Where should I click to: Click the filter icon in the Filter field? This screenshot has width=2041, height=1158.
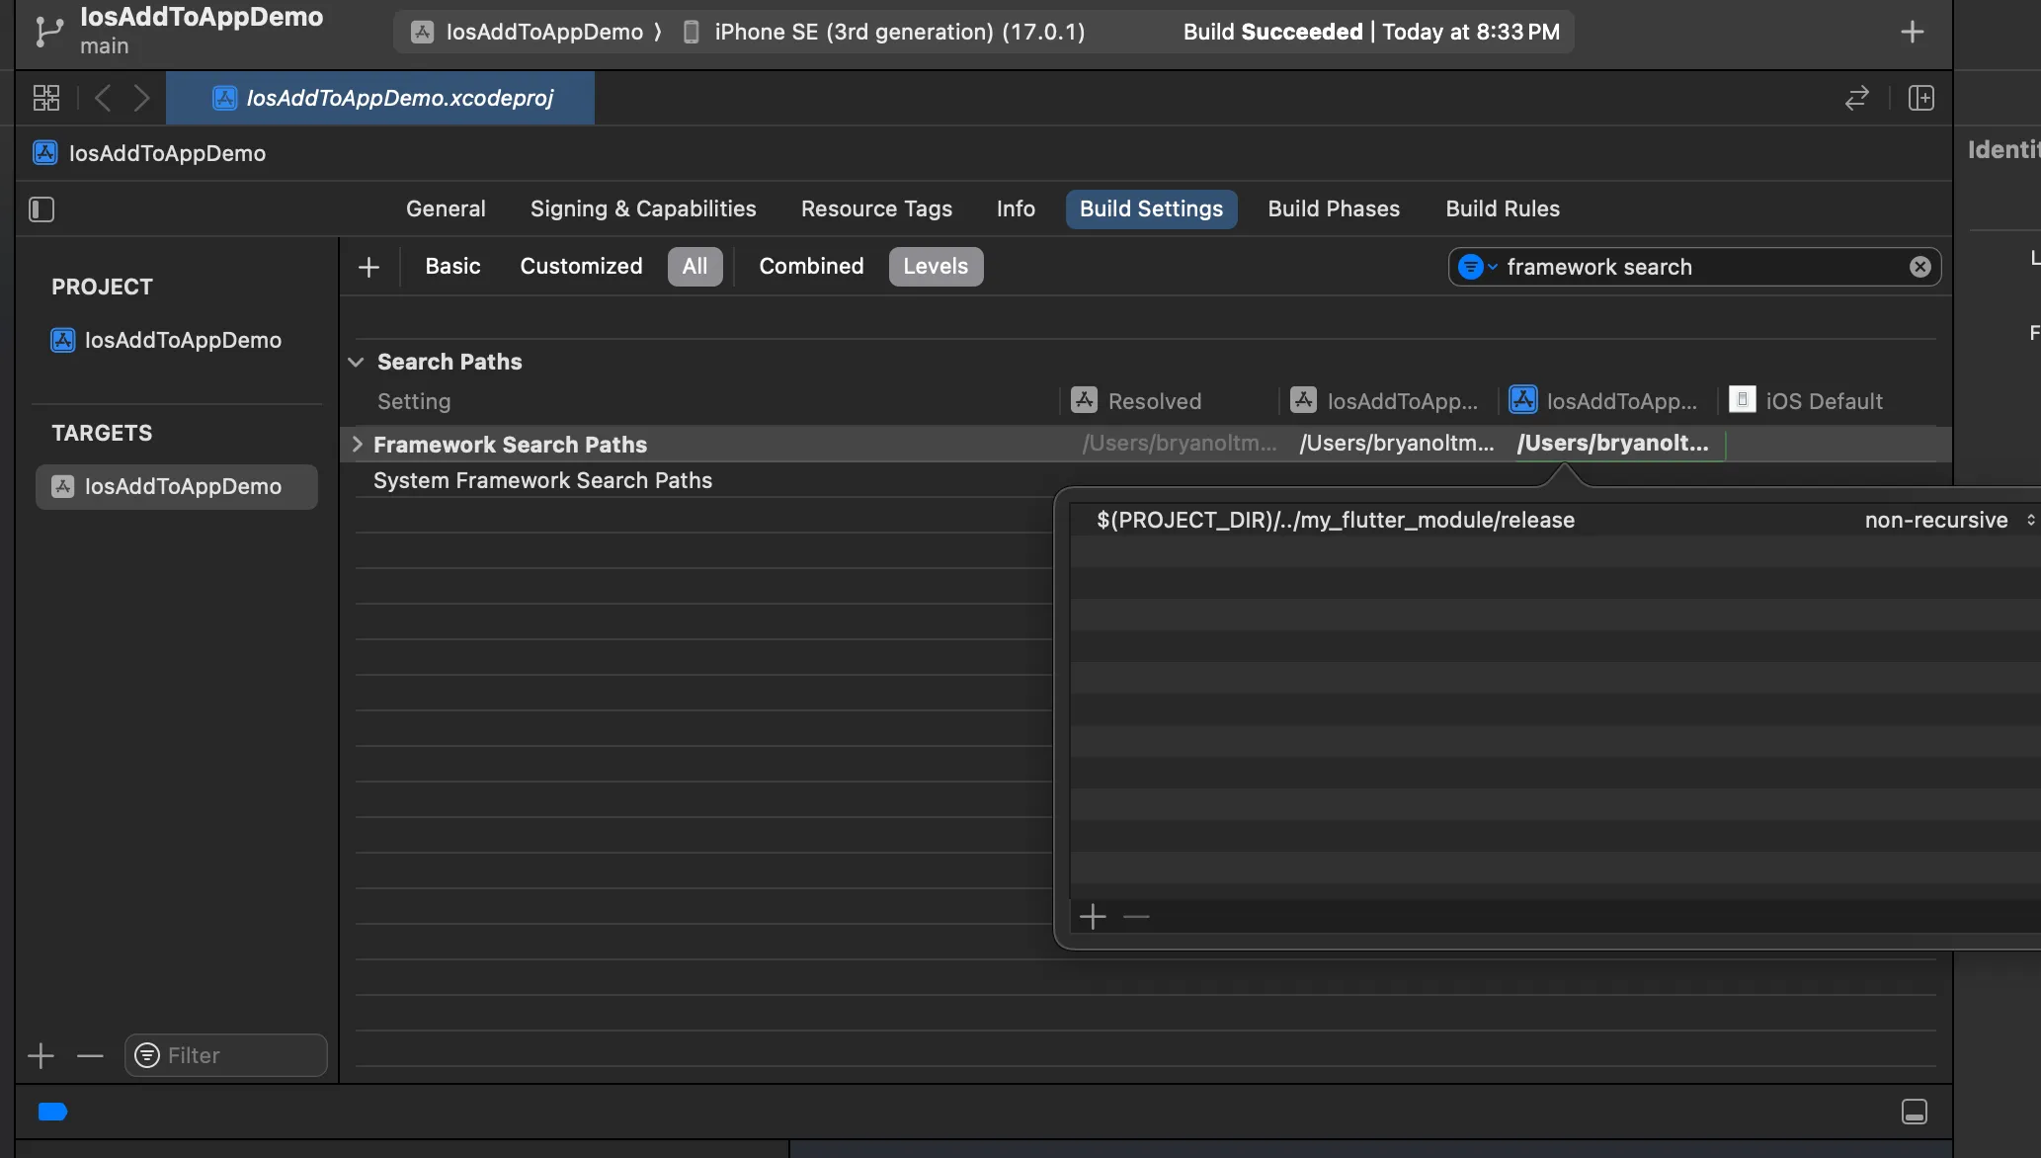tap(146, 1055)
